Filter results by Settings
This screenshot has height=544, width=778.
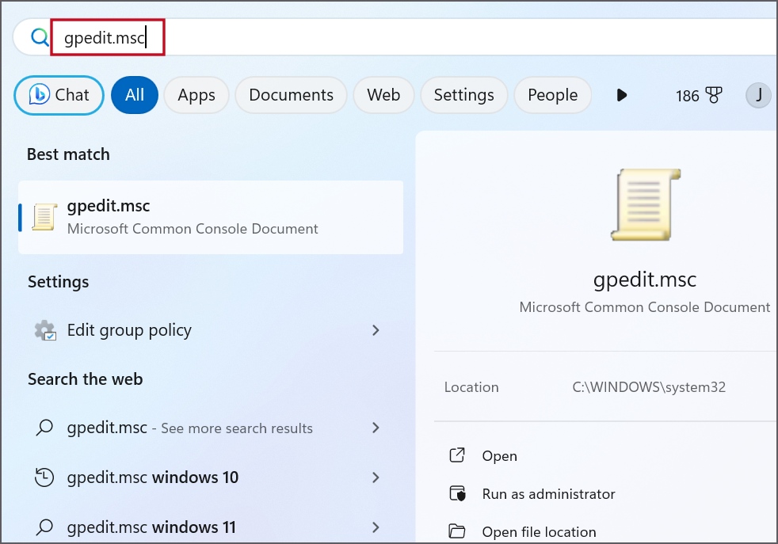463,95
